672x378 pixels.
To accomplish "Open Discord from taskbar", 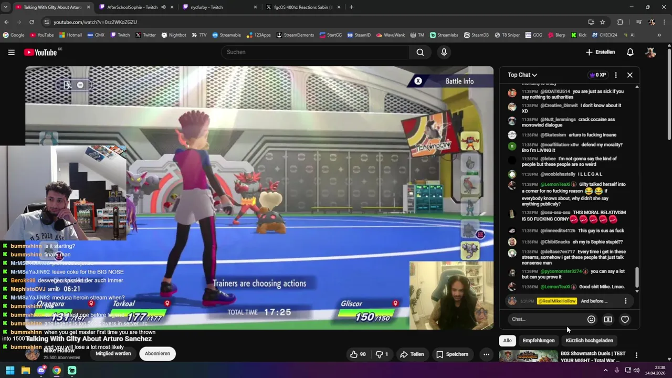I will [x=41, y=370].
